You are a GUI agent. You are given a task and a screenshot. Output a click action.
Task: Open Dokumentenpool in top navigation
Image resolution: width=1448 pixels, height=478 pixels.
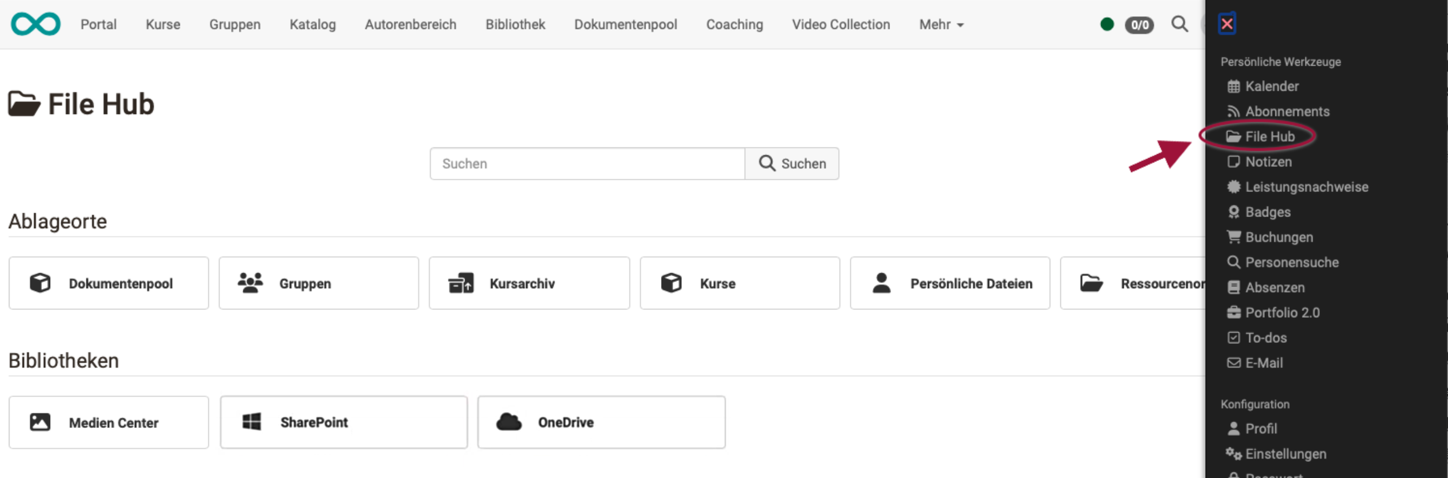(625, 24)
